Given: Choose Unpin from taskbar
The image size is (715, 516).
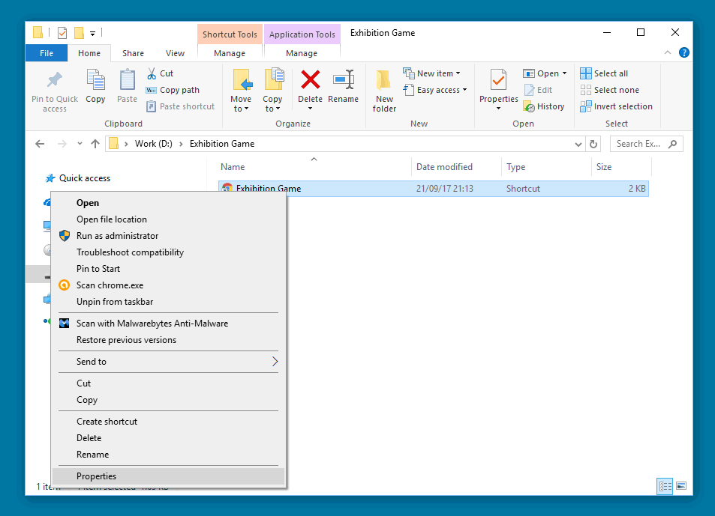Looking at the screenshot, I should [x=169, y=301].
